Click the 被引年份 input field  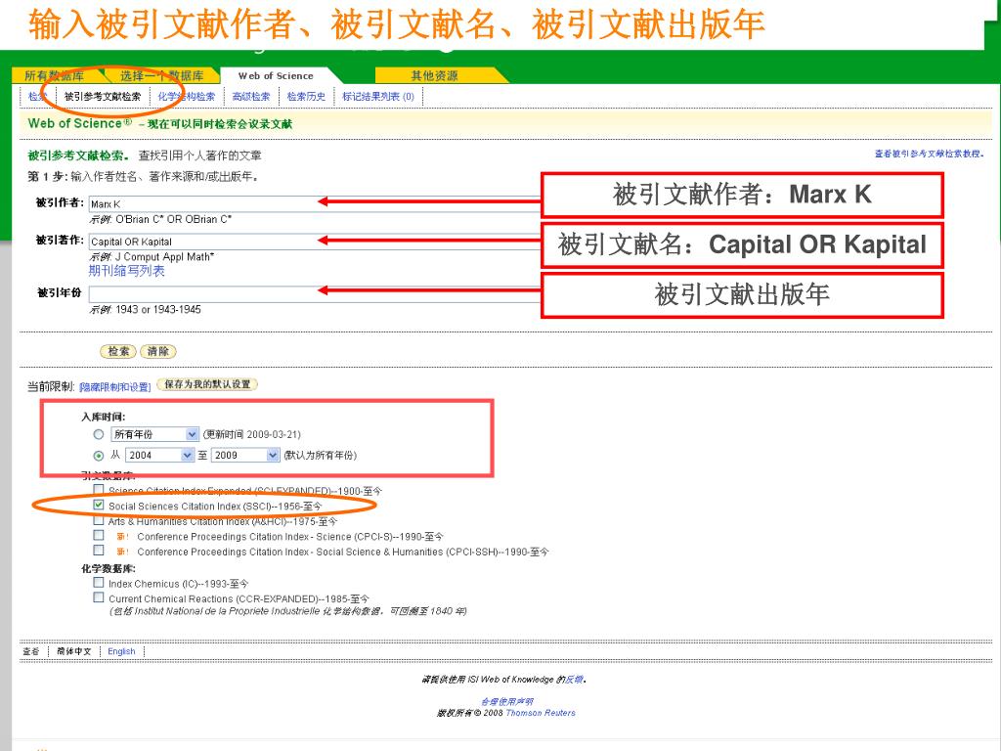[x=314, y=293]
